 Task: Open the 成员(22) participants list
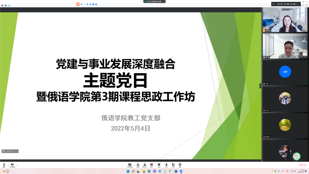[145, 165]
